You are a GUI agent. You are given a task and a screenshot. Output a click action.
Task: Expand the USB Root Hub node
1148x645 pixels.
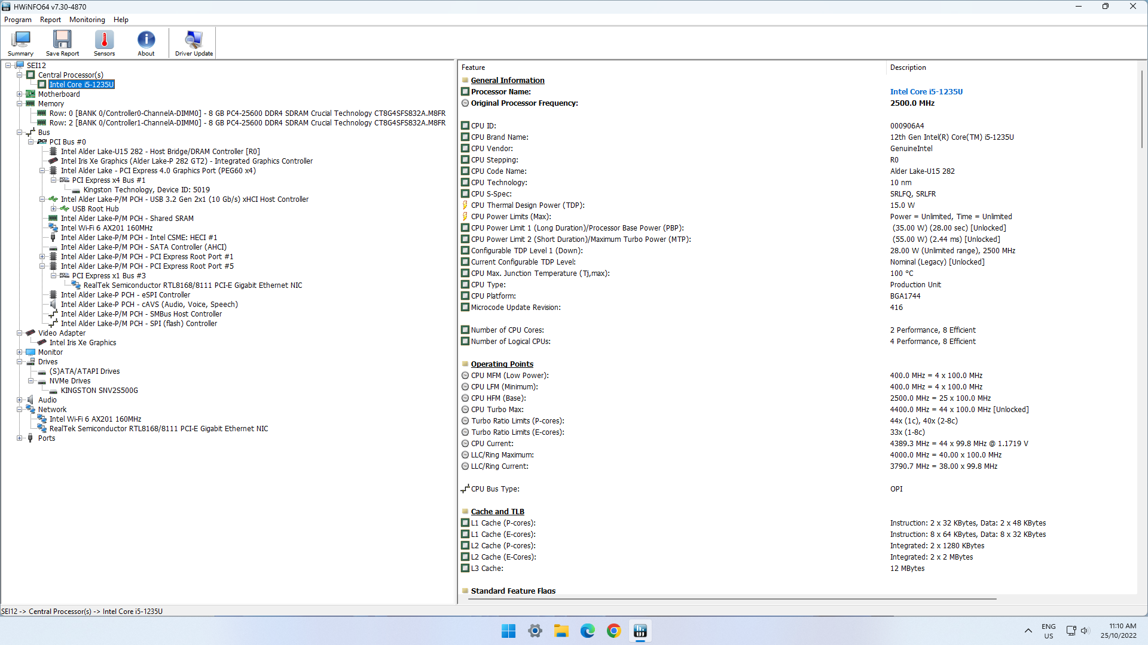click(x=54, y=209)
